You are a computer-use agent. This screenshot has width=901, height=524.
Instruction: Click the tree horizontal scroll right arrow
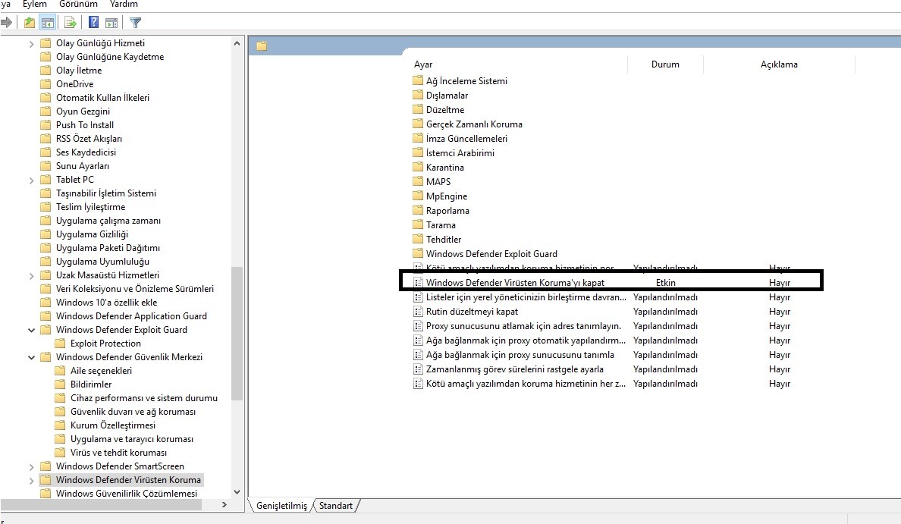coord(224,504)
